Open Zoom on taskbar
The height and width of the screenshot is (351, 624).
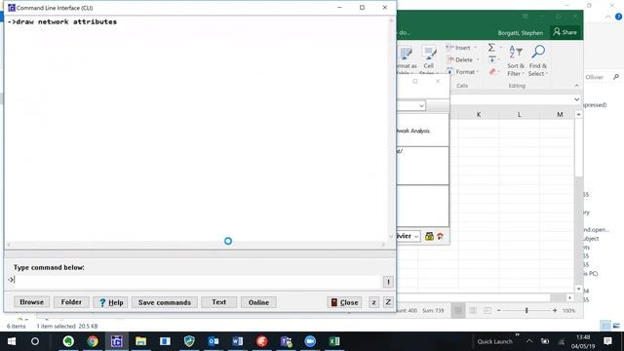coord(310,341)
